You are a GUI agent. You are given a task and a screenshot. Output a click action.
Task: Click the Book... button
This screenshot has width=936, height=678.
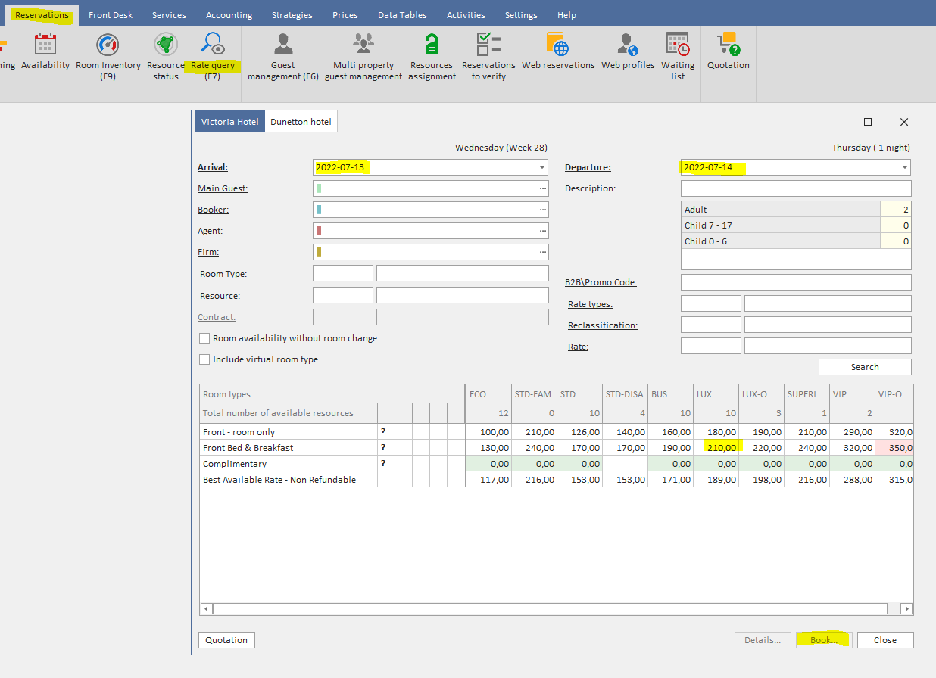[824, 640]
